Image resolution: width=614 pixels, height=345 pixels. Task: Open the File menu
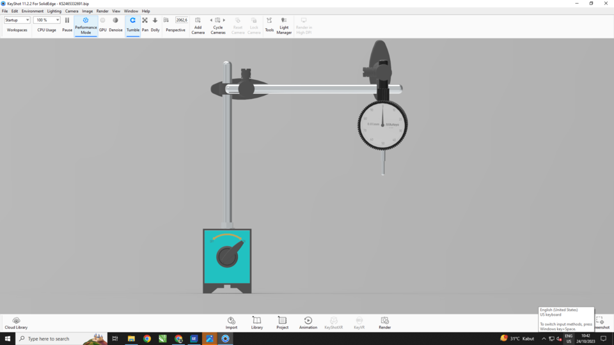tap(4, 11)
